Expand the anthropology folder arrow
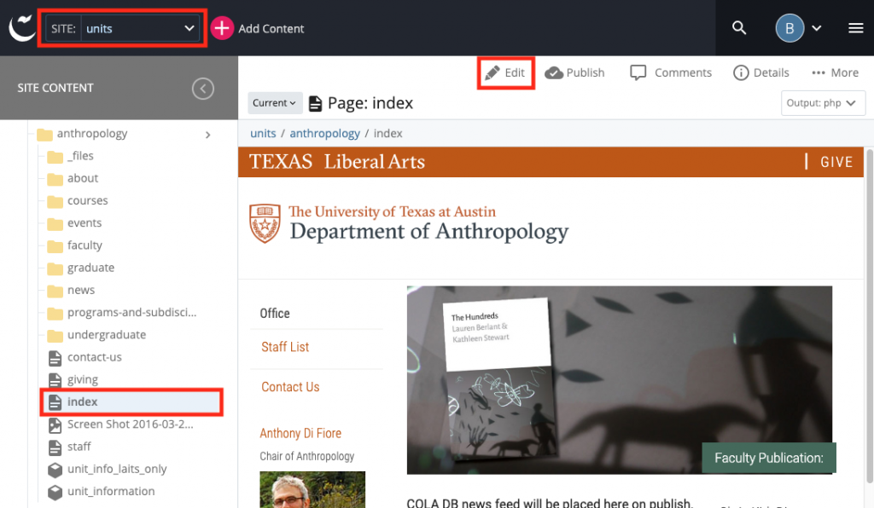874x508 pixels. (x=208, y=135)
